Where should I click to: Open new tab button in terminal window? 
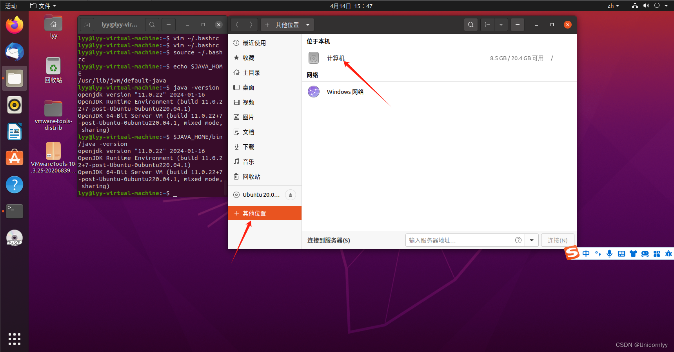87,25
